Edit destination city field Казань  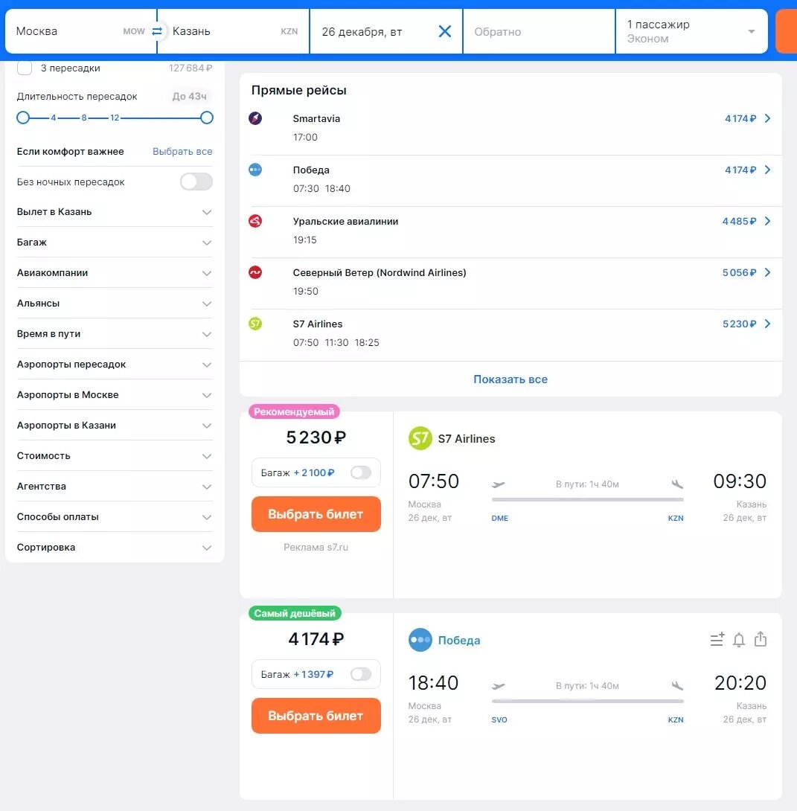pos(233,31)
